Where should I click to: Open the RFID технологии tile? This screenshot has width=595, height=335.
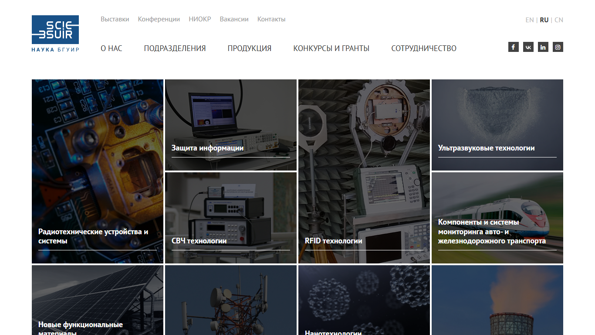pyautogui.click(x=364, y=171)
